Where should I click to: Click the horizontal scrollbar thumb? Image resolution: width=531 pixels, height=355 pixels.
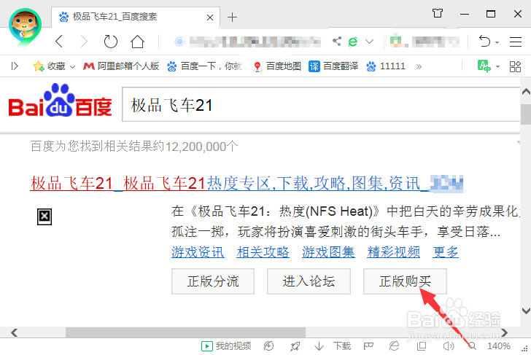tap(185, 332)
